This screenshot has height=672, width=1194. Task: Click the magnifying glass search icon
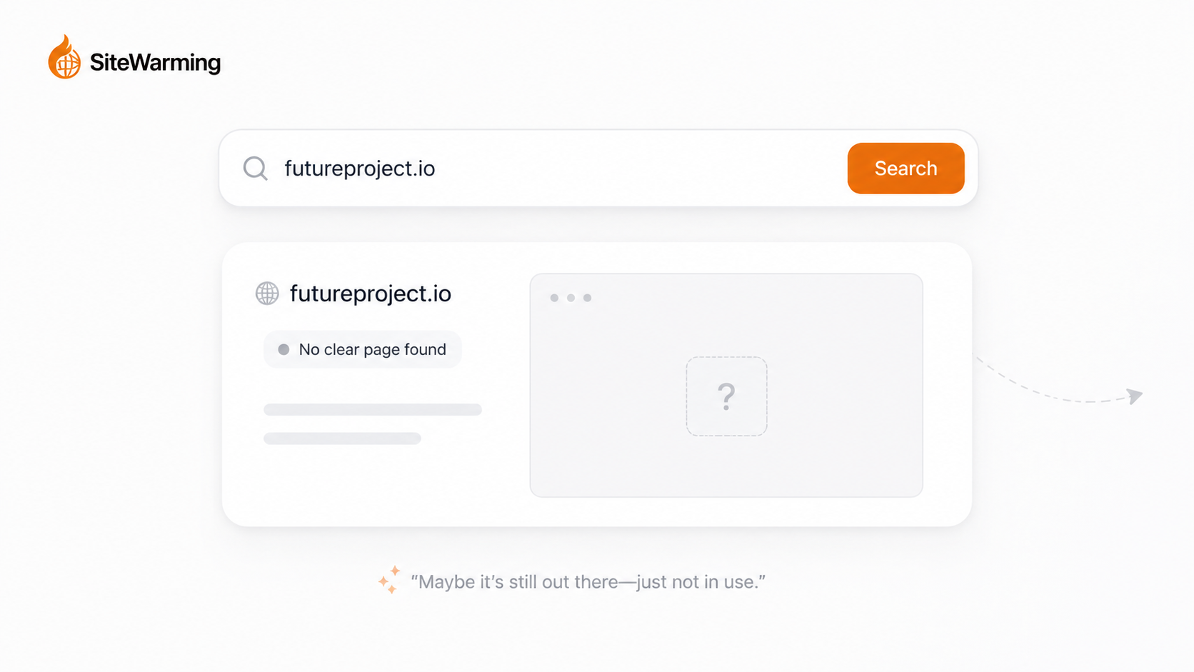tap(255, 169)
